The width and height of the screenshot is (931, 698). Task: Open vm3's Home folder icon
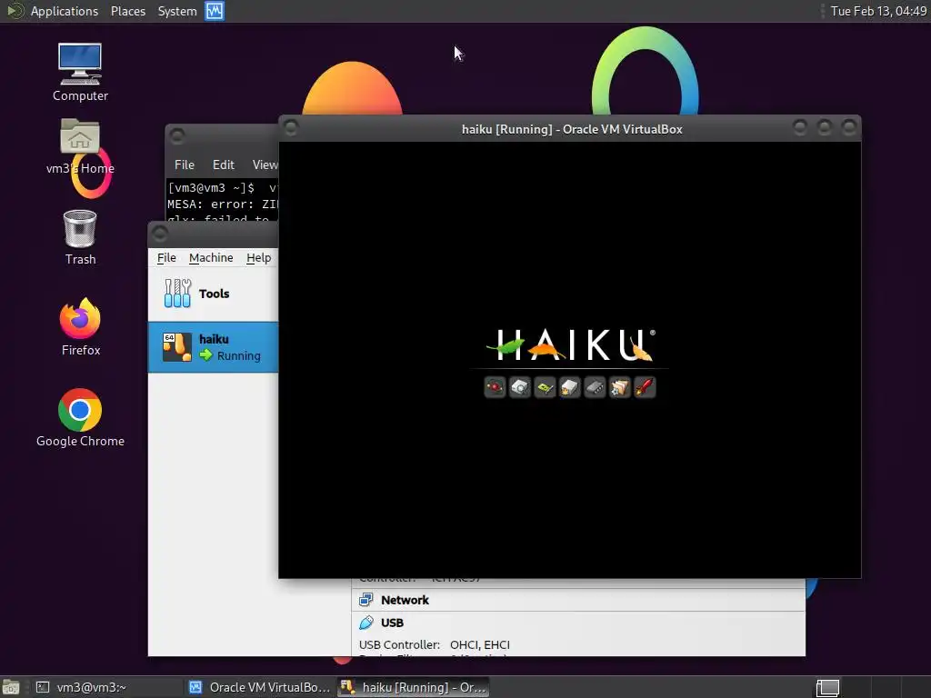(x=80, y=146)
